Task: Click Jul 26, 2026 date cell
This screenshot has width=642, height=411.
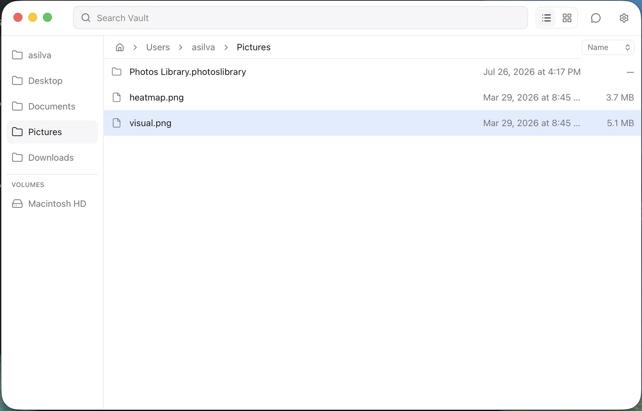Action: (x=532, y=72)
